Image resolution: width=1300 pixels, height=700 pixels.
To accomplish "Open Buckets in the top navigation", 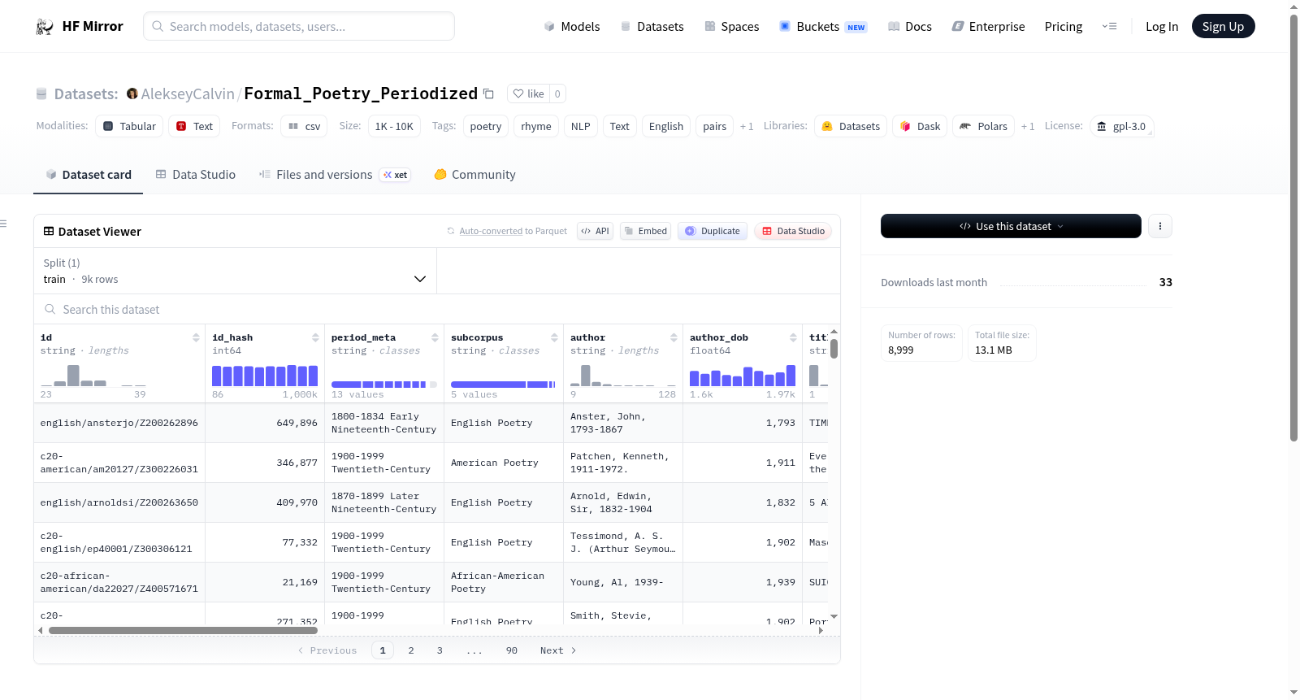I will (x=823, y=27).
